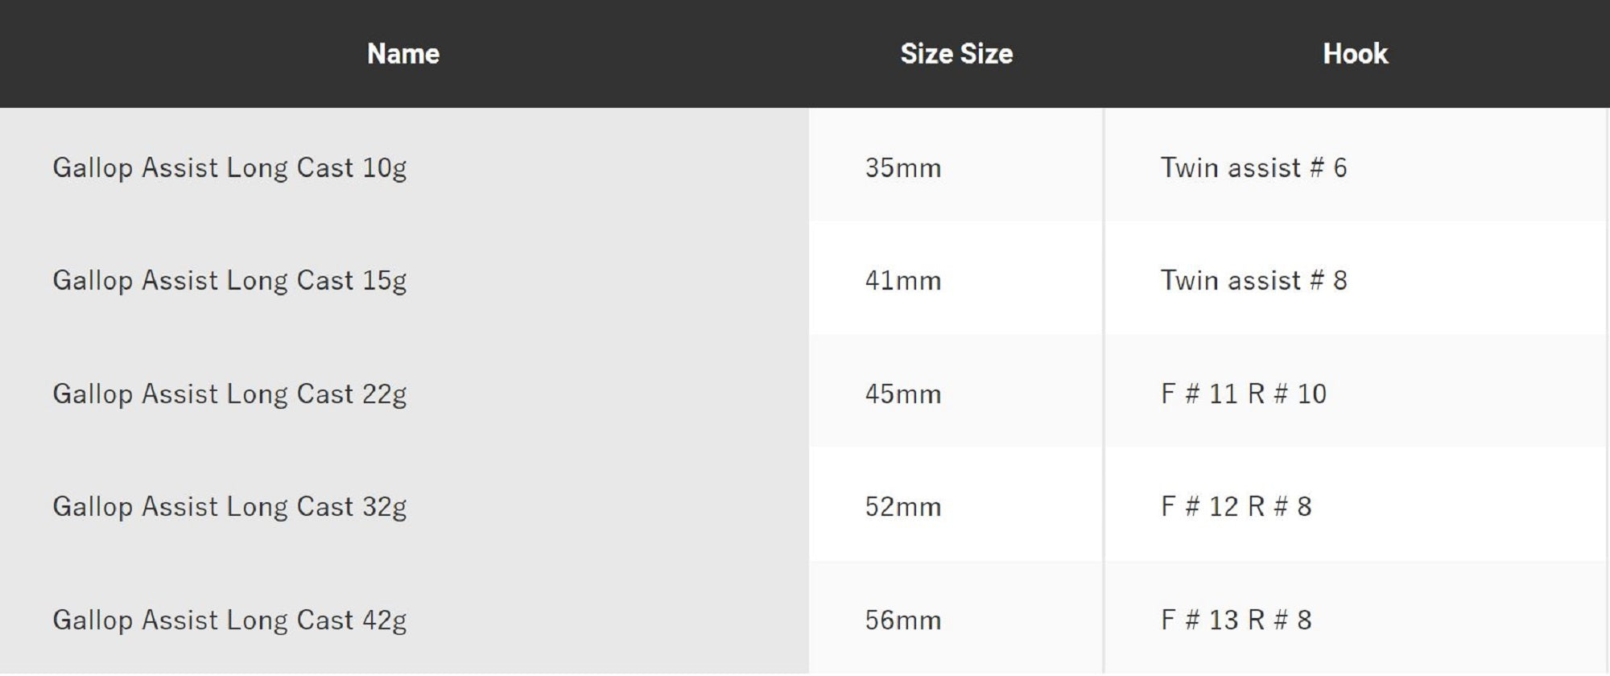The width and height of the screenshot is (1610, 676).
Task: Click the 41mm size cell
Action: pos(903,280)
